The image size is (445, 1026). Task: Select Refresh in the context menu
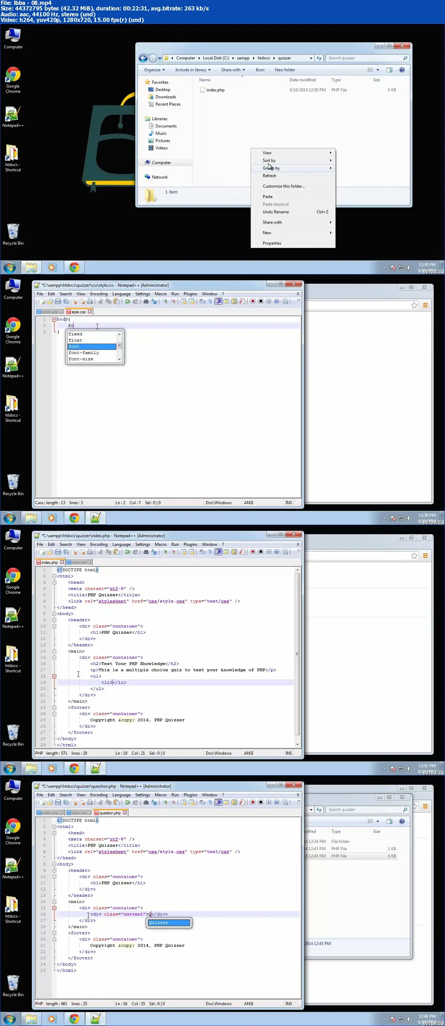coord(293,176)
